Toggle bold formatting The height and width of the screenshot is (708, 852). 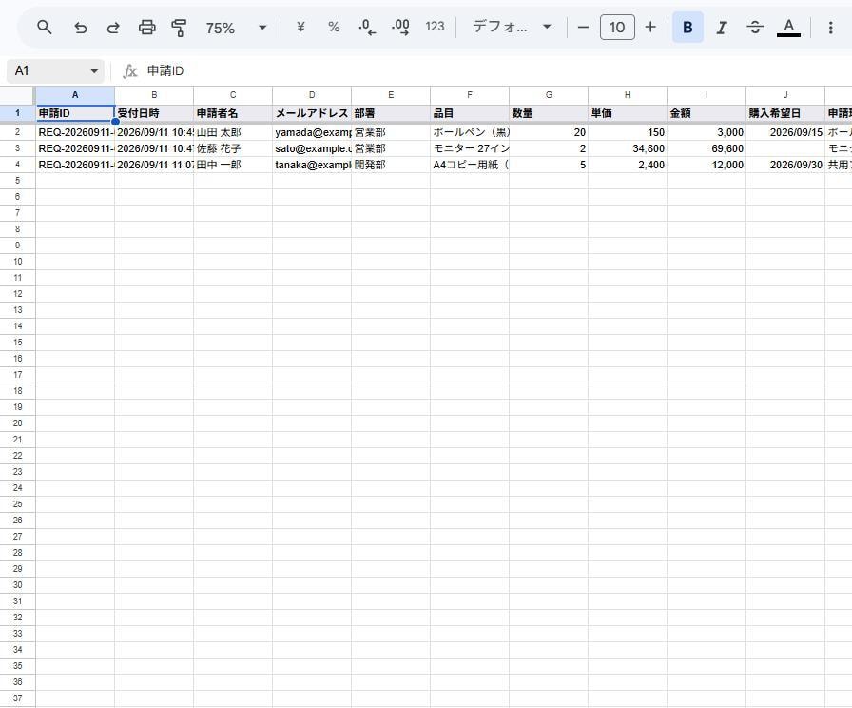[687, 27]
